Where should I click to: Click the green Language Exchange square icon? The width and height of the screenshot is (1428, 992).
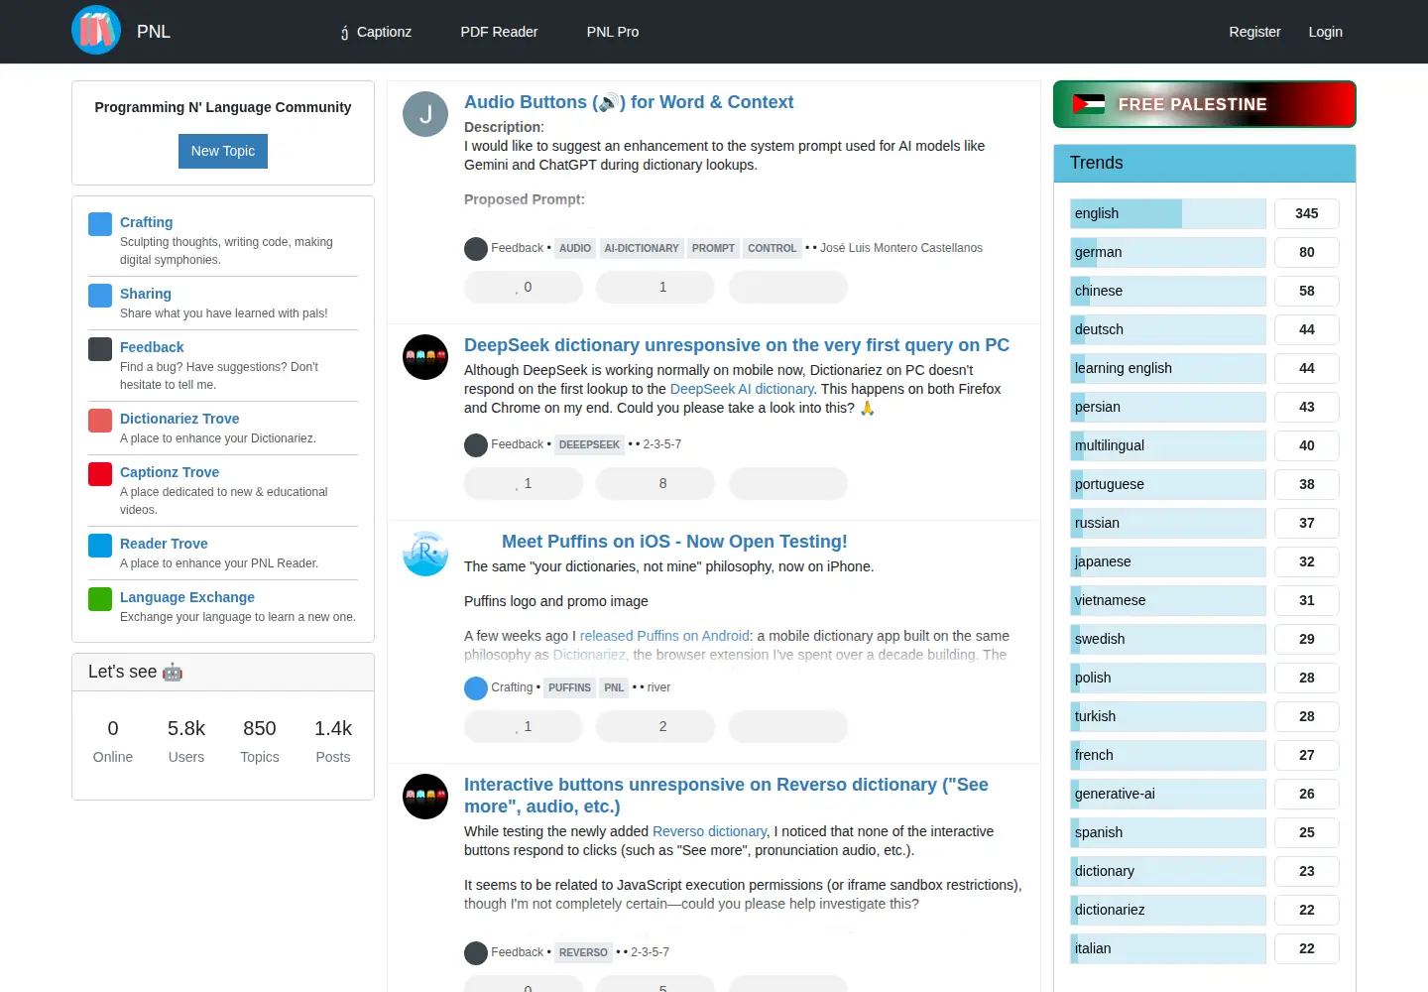pyautogui.click(x=100, y=599)
